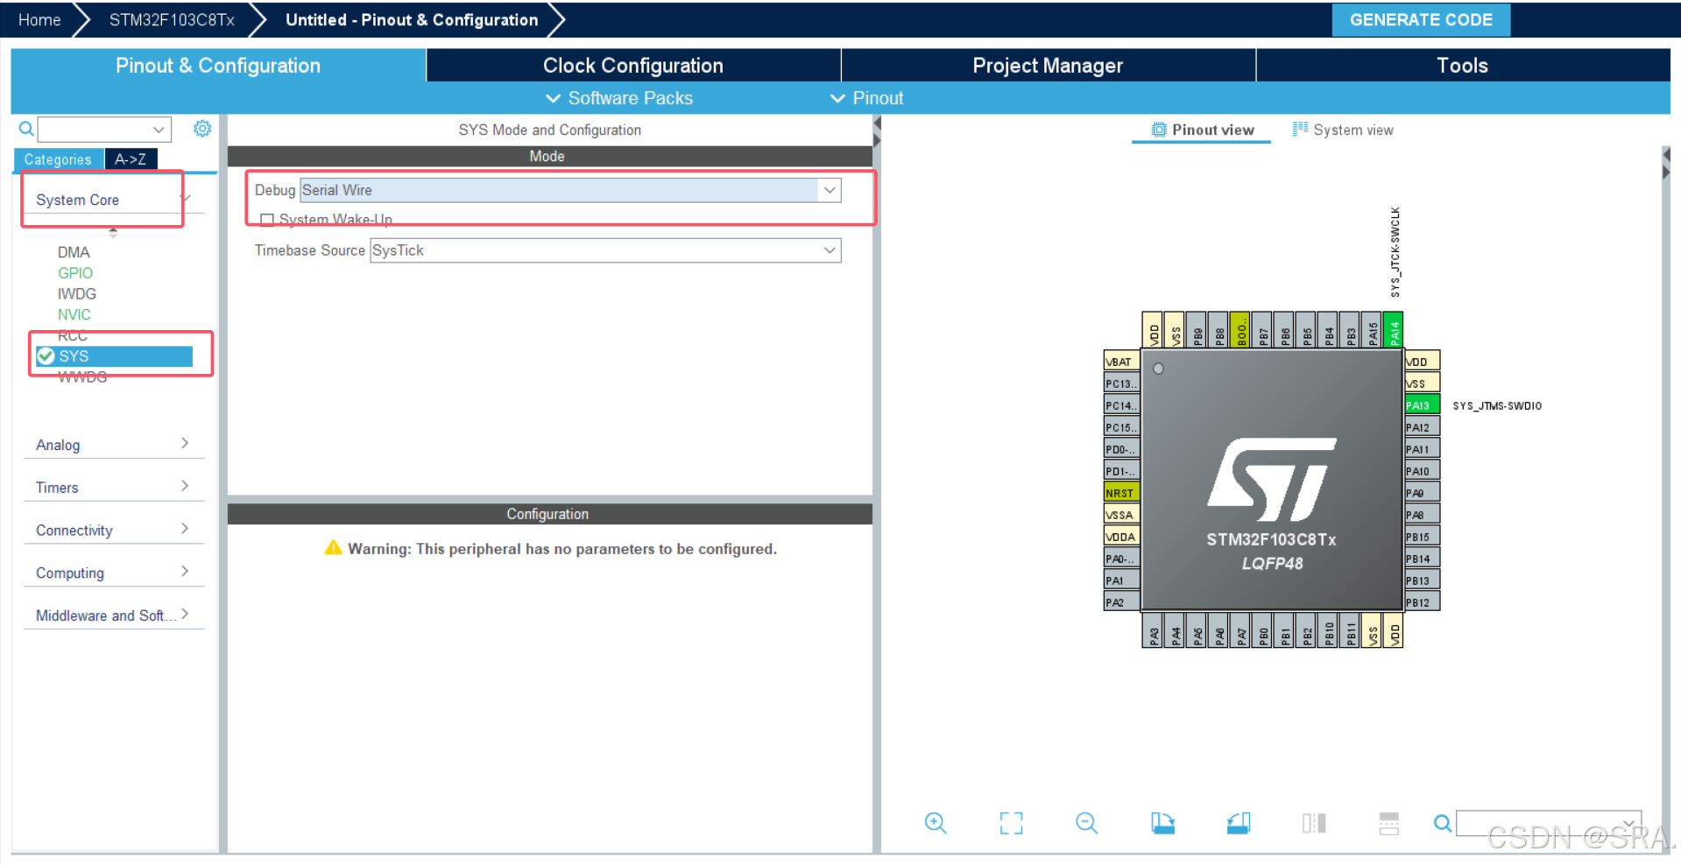Image resolution: width=1681 pixels, height=865 pixels.
Task: Open the Debug mode dropdown
Action: pos(829,190)
